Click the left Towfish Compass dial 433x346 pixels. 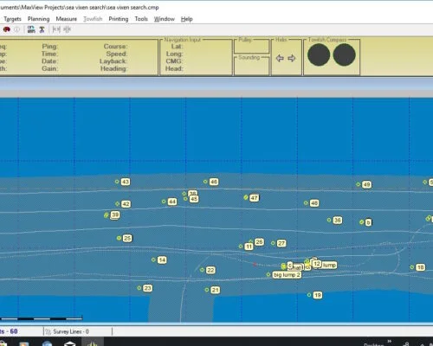pyautogui.click(x=319, y=54)
